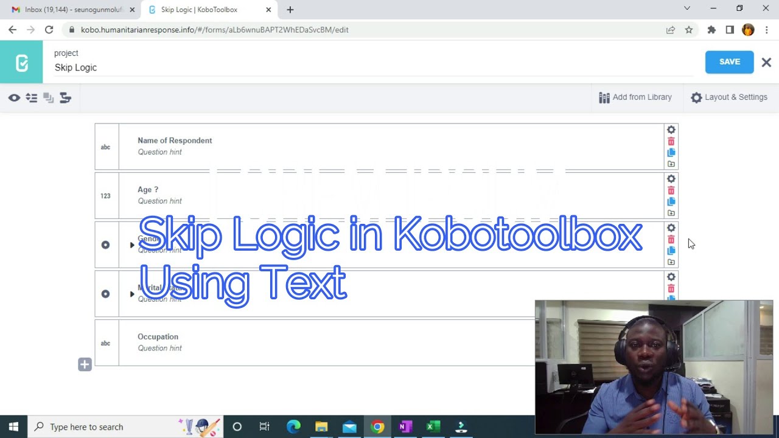Add Gender question to library
Image resolution: width=779 pixels, height=438 pixels.
pos(671,262)
